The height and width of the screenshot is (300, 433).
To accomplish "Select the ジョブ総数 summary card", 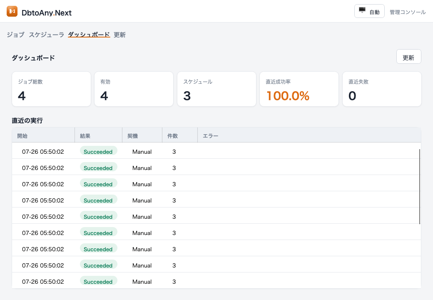I will [51, 89].
